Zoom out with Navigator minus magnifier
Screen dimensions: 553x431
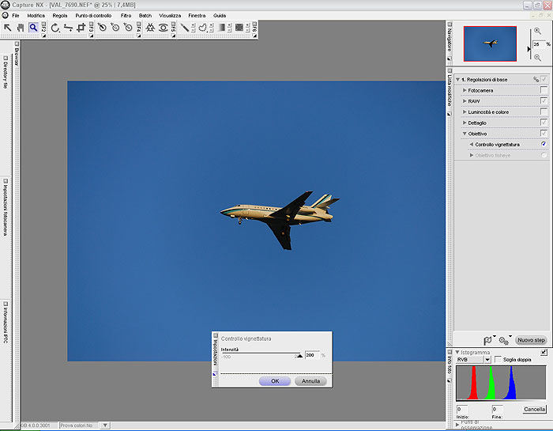(537, 58)
